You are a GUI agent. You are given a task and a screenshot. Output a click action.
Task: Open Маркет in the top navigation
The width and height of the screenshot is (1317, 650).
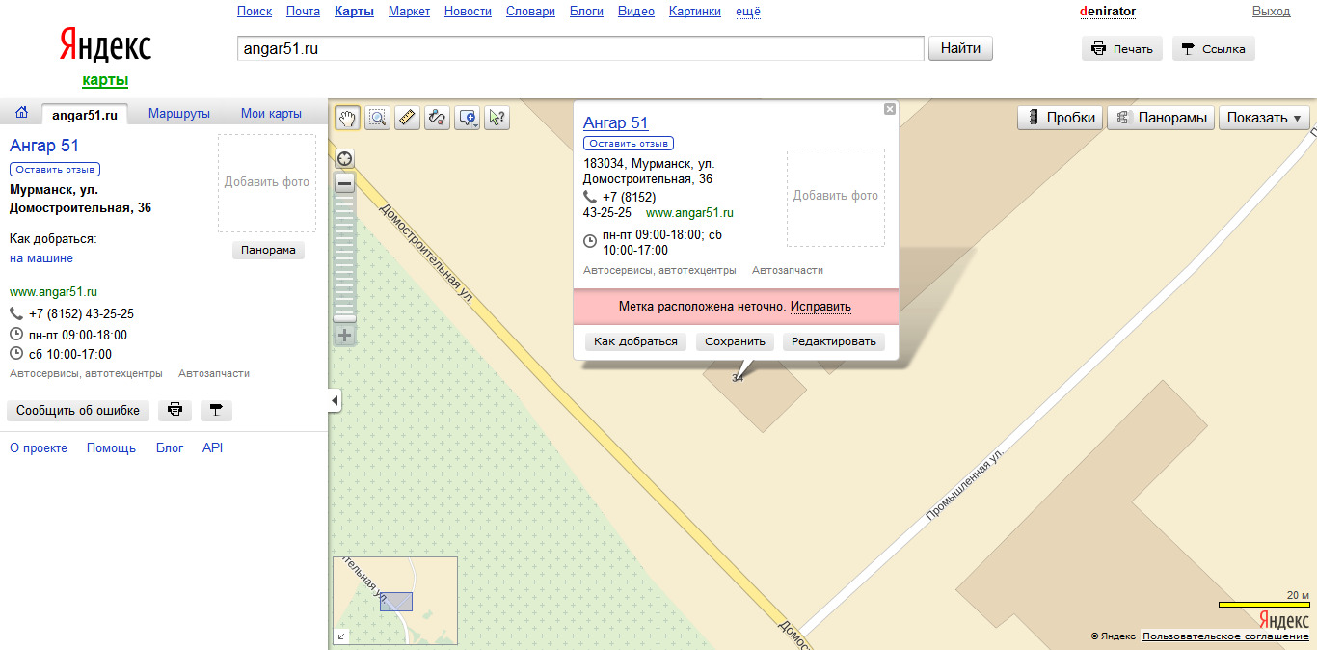click(410, 12)
